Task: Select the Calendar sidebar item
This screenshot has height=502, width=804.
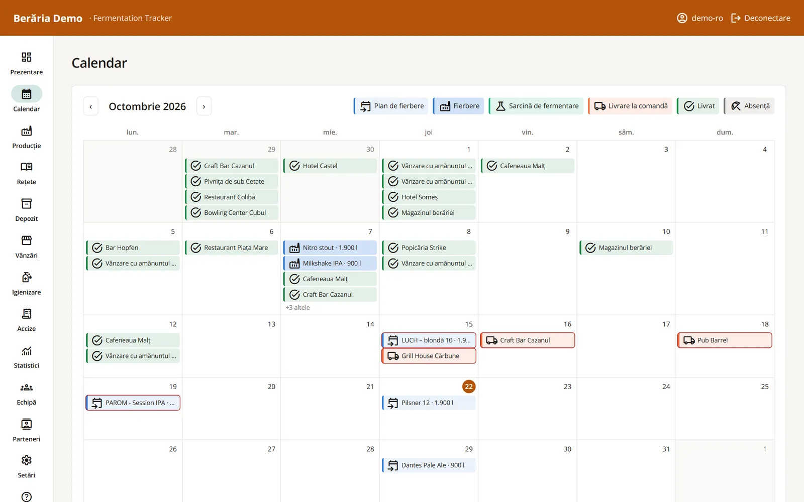Action: 26,100
